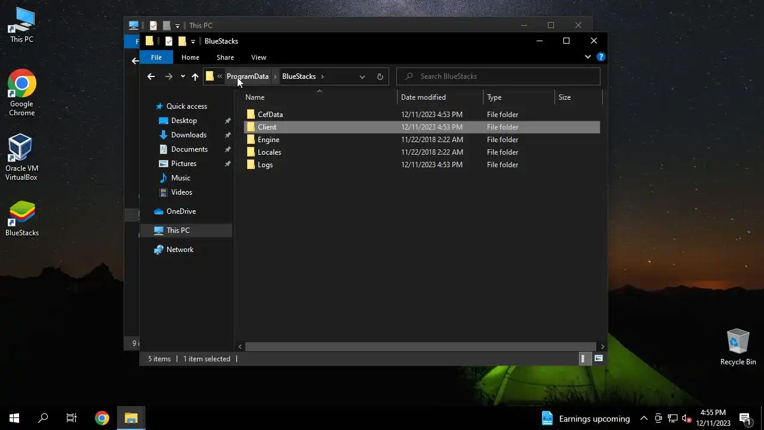Click the New folder quick access icon
Viewport: 764px width, 430px height.
coord(182,41)
